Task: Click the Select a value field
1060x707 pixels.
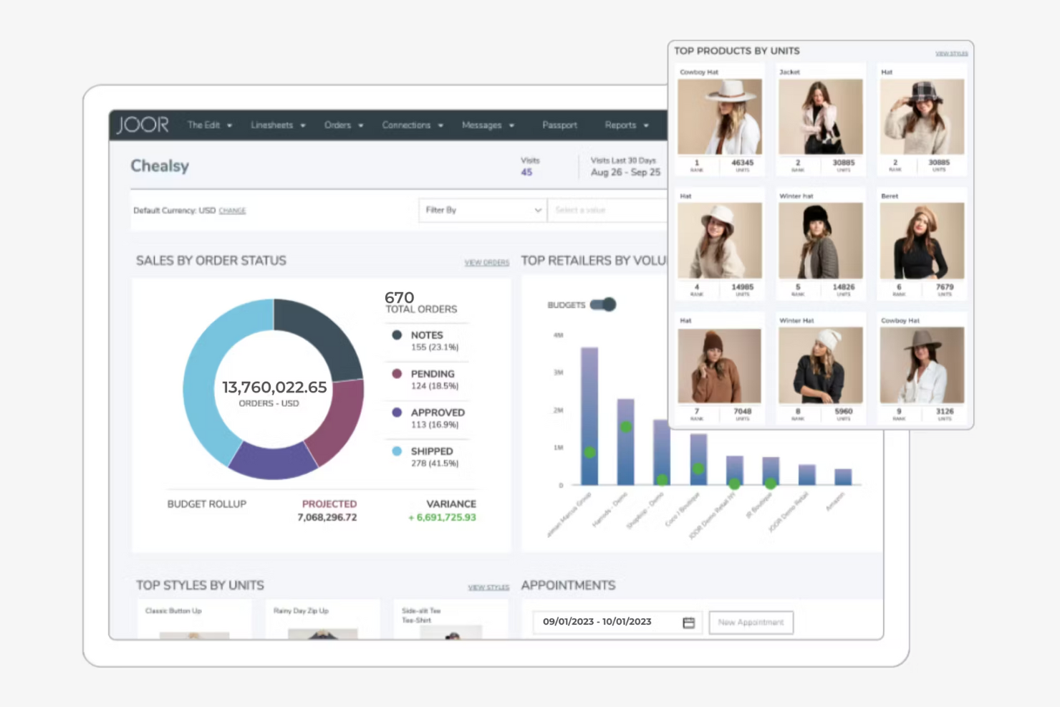Action: coord(607,210)
